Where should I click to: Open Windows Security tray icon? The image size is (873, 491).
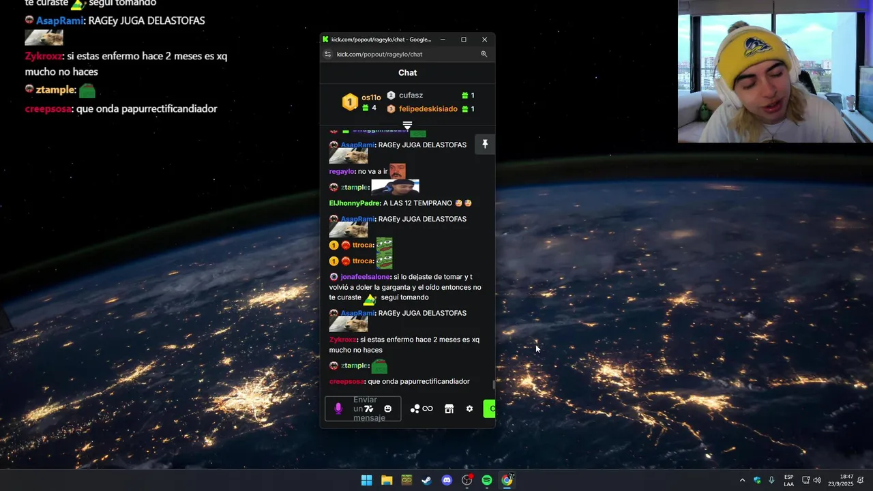pyautogui.click(x=757, y=480)
